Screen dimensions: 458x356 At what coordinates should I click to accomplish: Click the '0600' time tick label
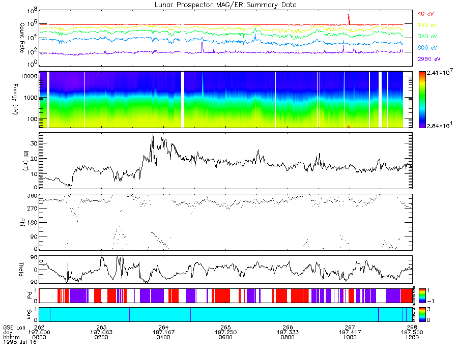[x=225, y=337]
